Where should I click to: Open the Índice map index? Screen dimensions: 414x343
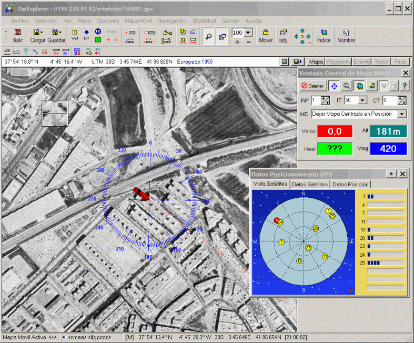pos(324,35)
